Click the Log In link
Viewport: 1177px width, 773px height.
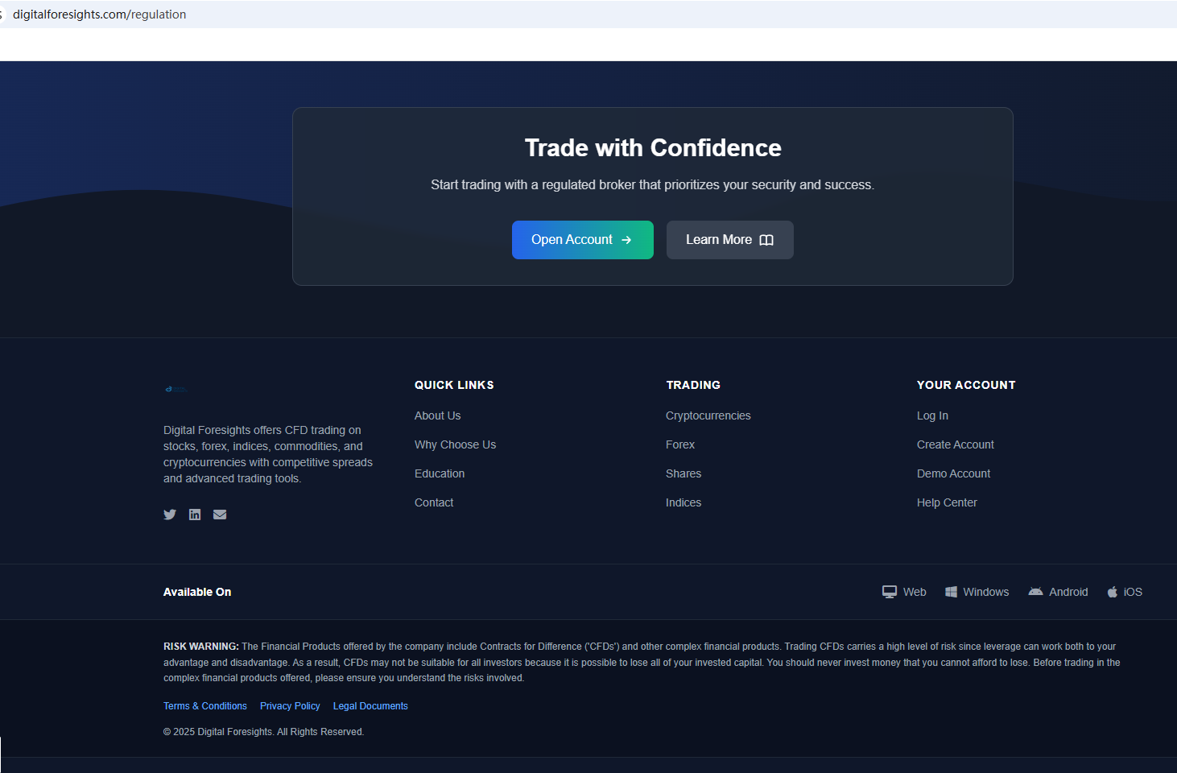click(x=932, y=415)
